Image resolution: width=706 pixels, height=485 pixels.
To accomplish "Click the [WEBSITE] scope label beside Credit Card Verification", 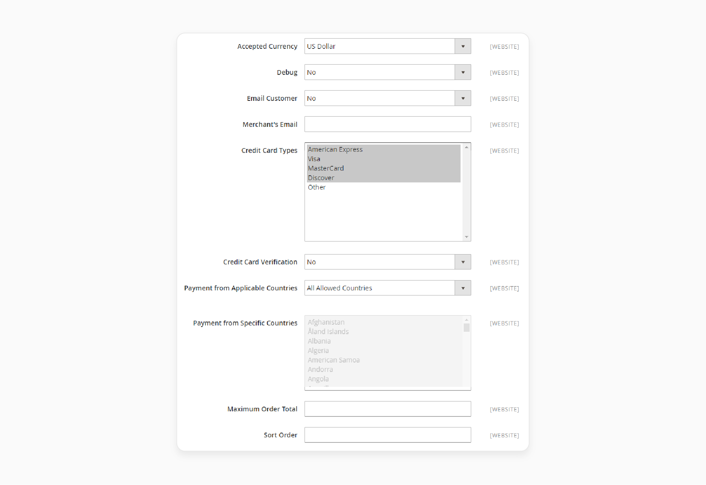I will pyautogui.click(x=504, y=262).
